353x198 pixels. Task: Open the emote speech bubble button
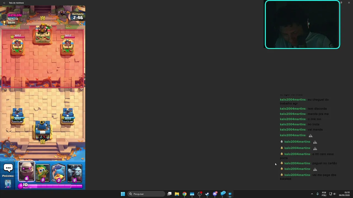coord(8,167)
